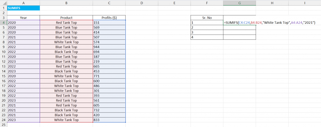Click the Sr. No header cell

click(207, 18)
